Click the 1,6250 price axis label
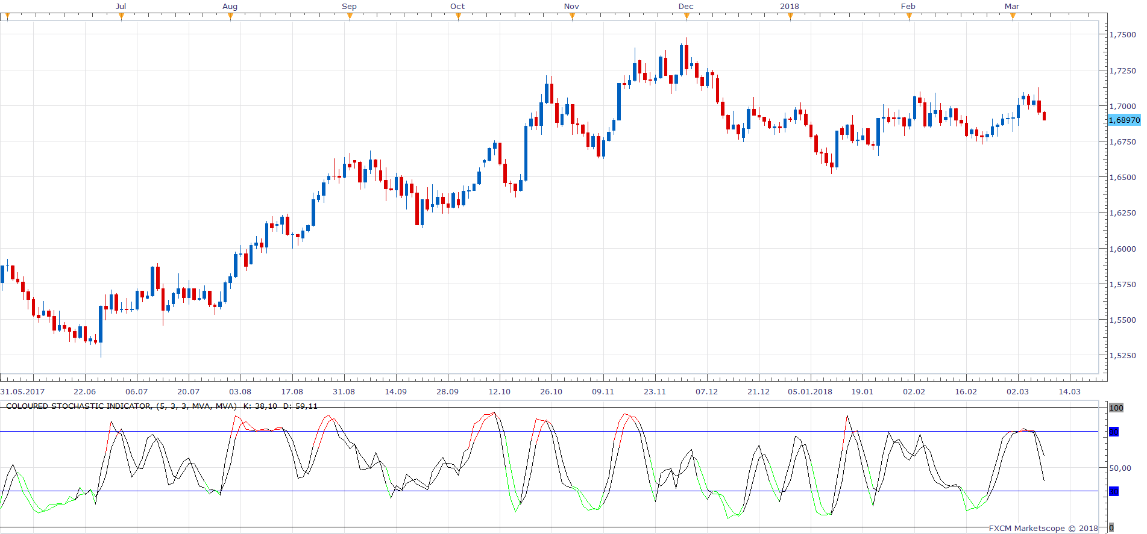 pos(1123,213)
